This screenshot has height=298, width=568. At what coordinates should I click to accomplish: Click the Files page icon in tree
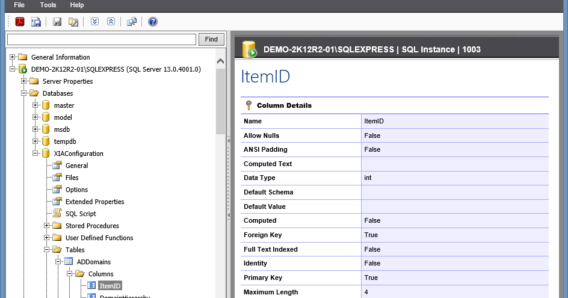[x=57, y=177]
